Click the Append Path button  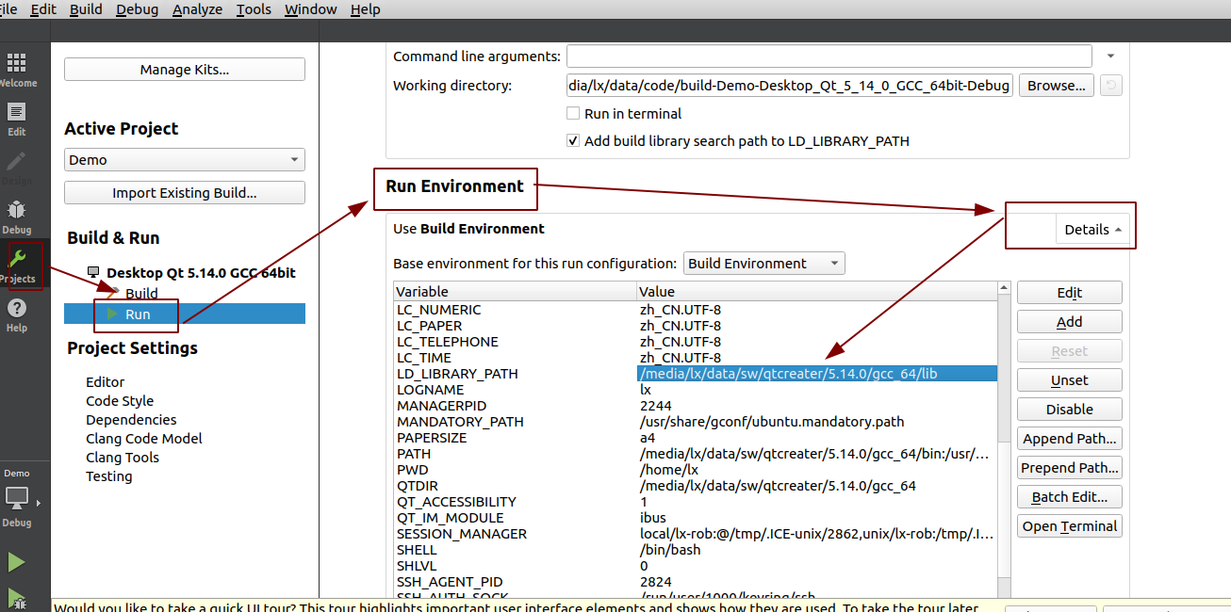coord(1070,439)
